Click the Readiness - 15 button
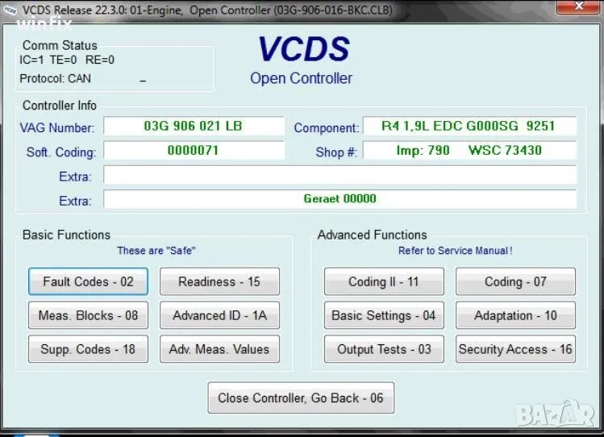This screenshot has height=437, width=604. [219, 282]
